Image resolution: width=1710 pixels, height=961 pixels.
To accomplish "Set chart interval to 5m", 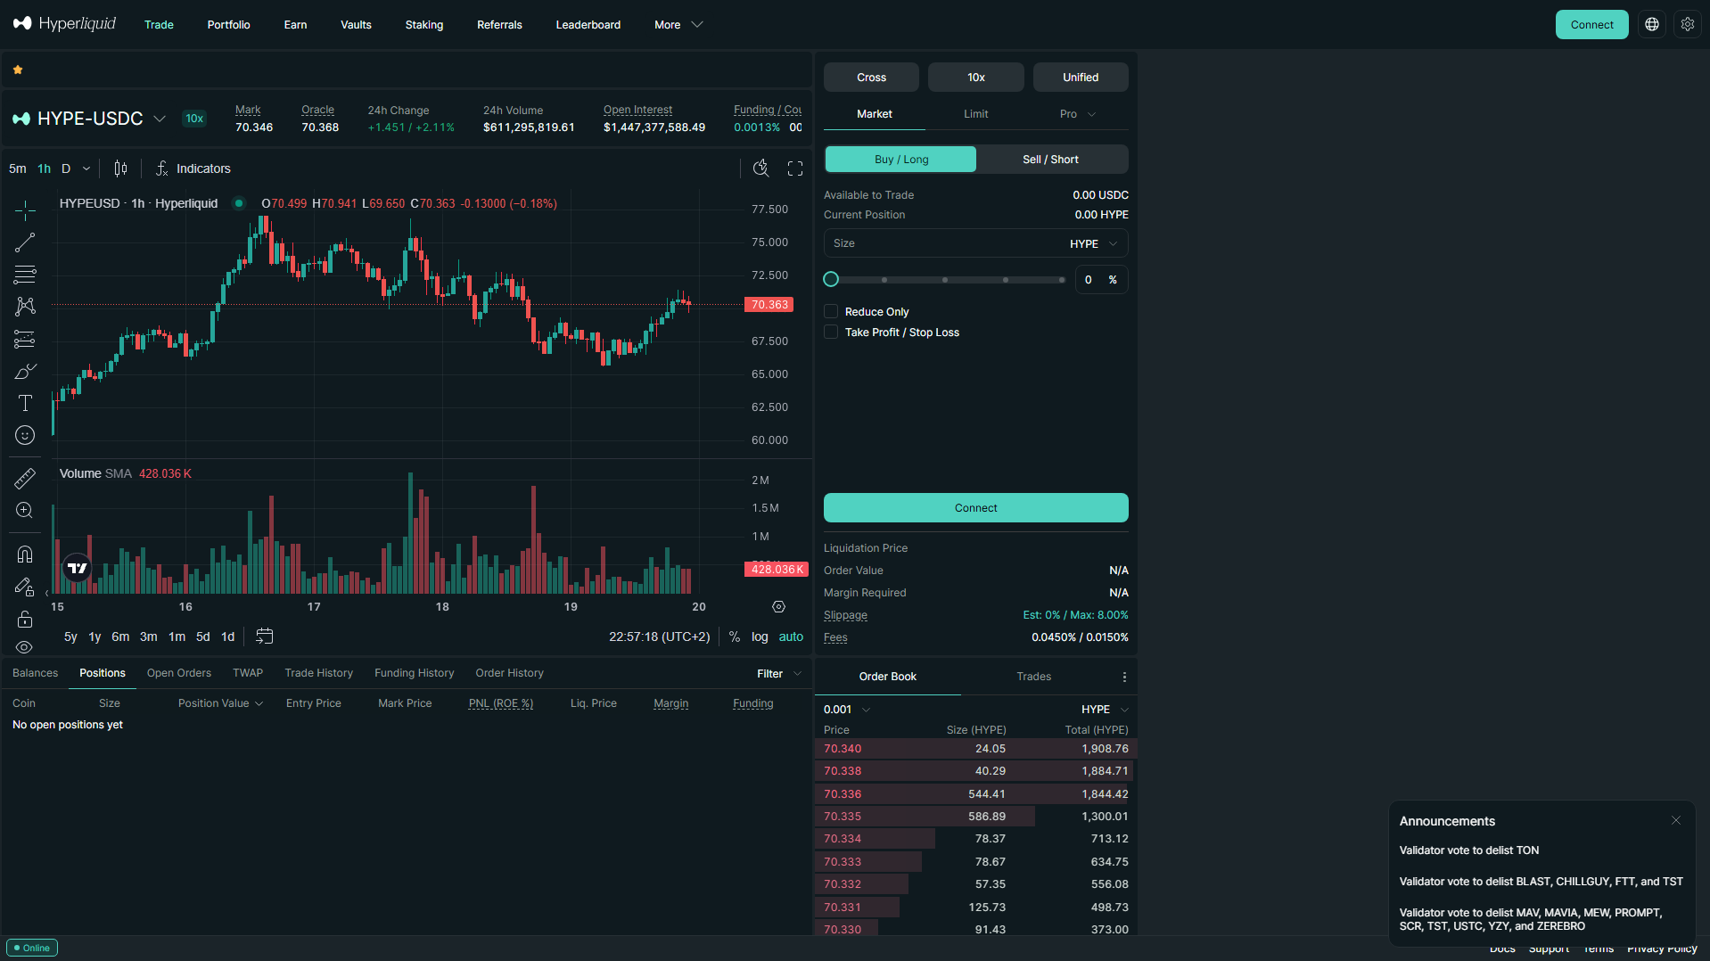I will coord(18,168).
